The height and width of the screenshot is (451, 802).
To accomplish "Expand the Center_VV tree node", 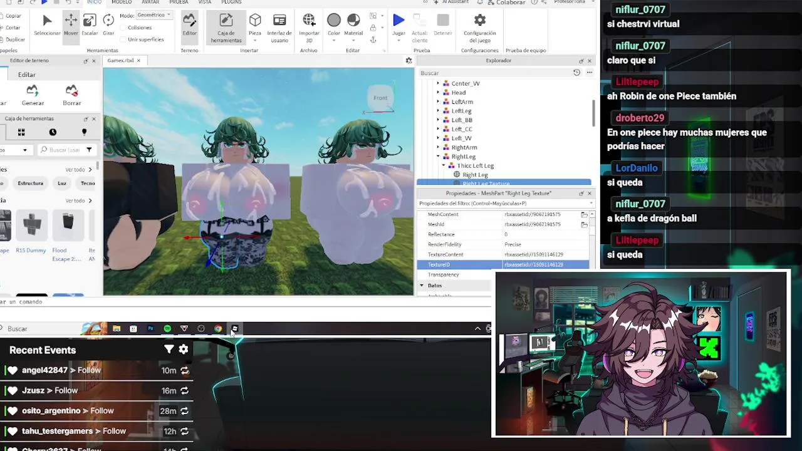I will click(x=438, y=83).
